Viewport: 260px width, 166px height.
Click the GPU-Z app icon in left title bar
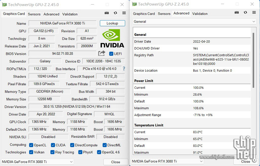point(5,4)
